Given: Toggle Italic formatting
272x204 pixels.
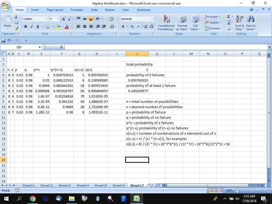Looking at the screenshot, I should (32, 27).
